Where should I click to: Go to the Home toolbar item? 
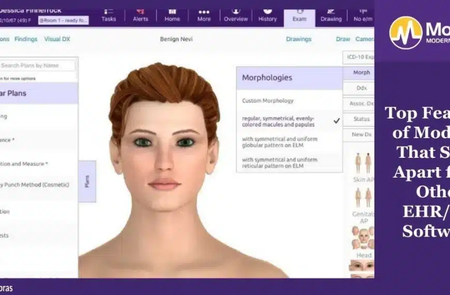point(172,16)
